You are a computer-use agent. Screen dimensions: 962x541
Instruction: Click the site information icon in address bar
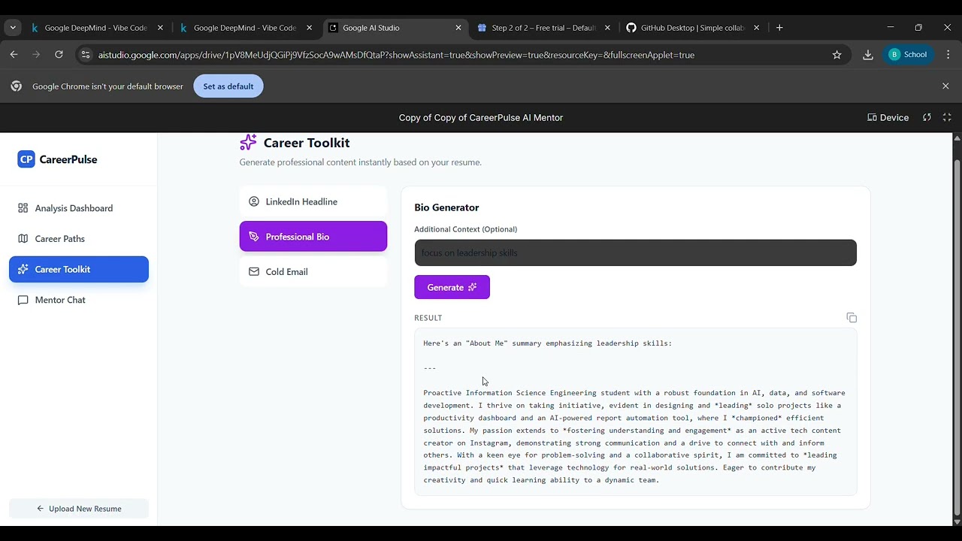85,55
